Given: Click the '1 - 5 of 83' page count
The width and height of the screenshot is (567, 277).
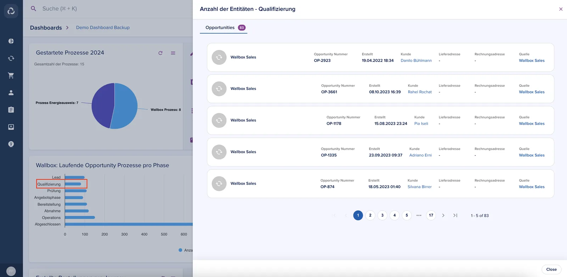Looking at the screenshot, I should [x=480, y=216].
